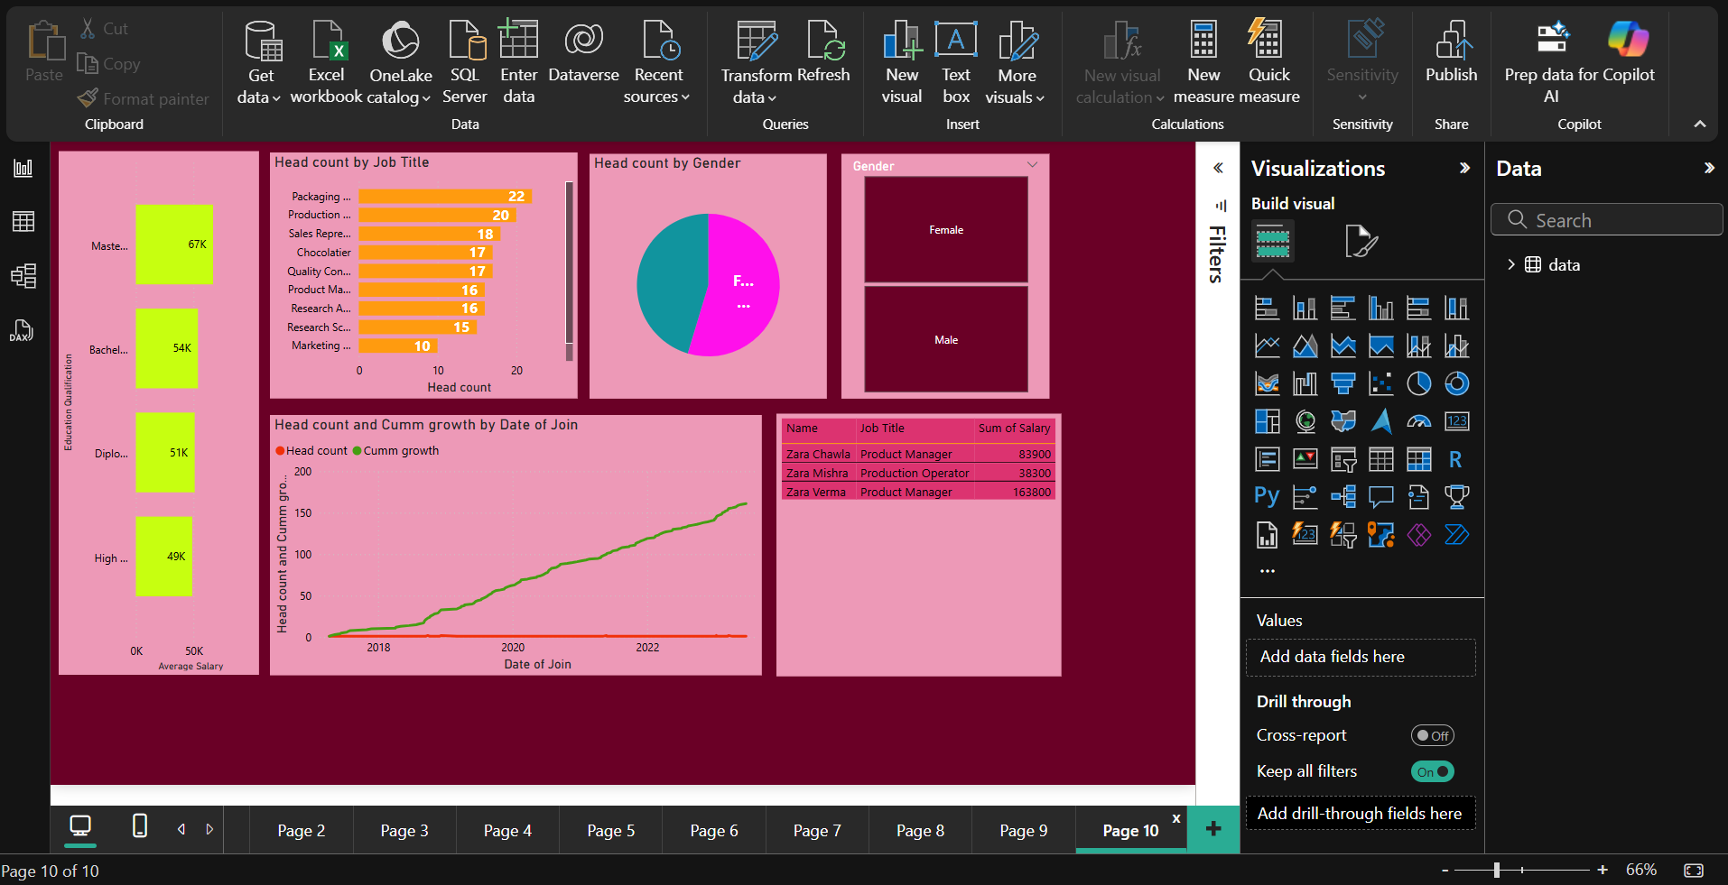
Task: Select the Line chart visual icon
Action: pyautogui.click(x=1267, y=346)
